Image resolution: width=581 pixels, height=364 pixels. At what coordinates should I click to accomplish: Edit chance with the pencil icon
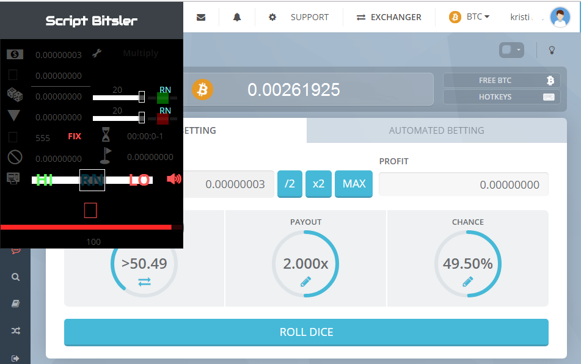coord(467,282)
